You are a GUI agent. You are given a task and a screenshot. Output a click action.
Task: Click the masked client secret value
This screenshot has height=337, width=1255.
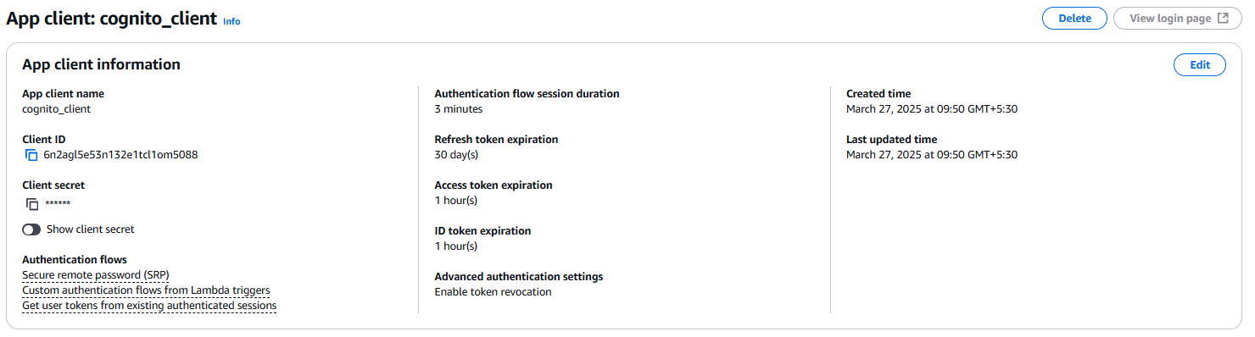click(x=58, y=204)
